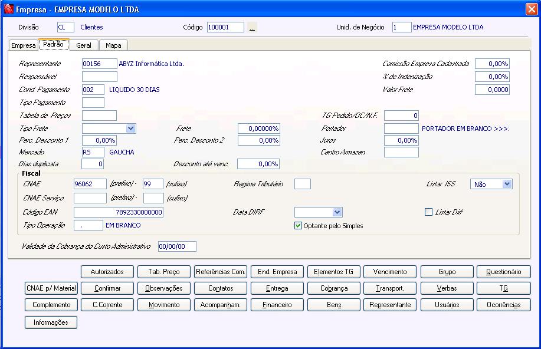
Task: Click the Tipo Operação field
Action: [x=88, y=225]
